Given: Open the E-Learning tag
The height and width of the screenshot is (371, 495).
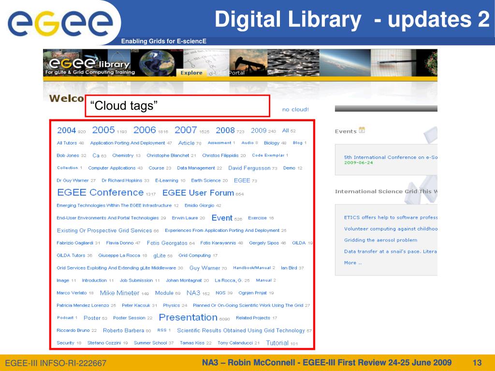Looking at the screenshot, I should coord(166,181).
